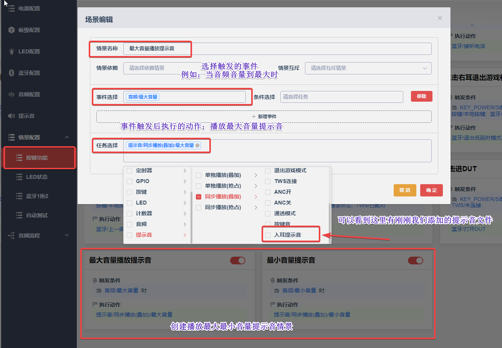Viewport: 502px width, 348px height.
Task: Remove the 最大音量 task tag
Action: click(x=197, y=145)
